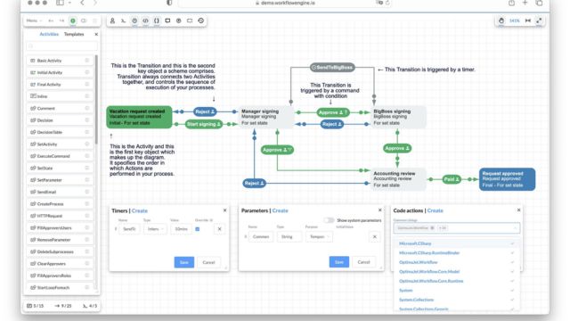570x321 pixels.
Task: Click the Comments speech-bubble toolbar icon
Action: tap(167, 21)
